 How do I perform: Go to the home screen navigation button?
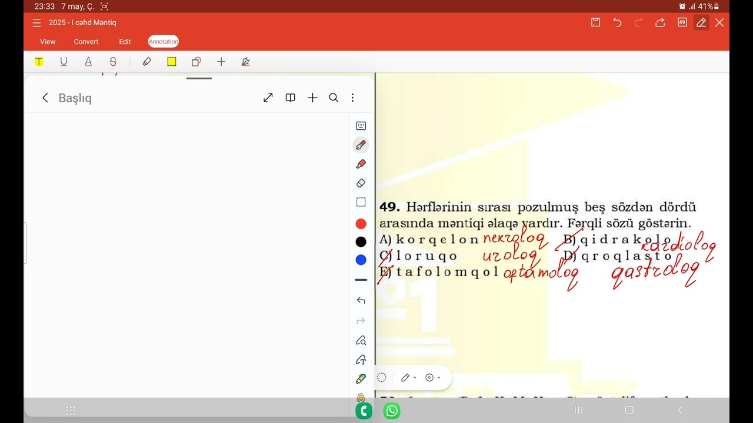click(x=629, y=410)
